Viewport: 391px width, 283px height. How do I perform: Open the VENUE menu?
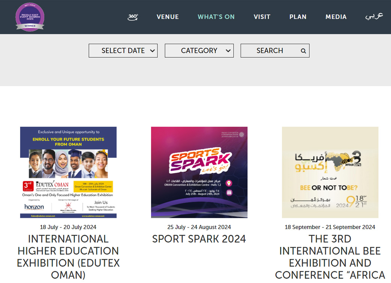point(168,17)
